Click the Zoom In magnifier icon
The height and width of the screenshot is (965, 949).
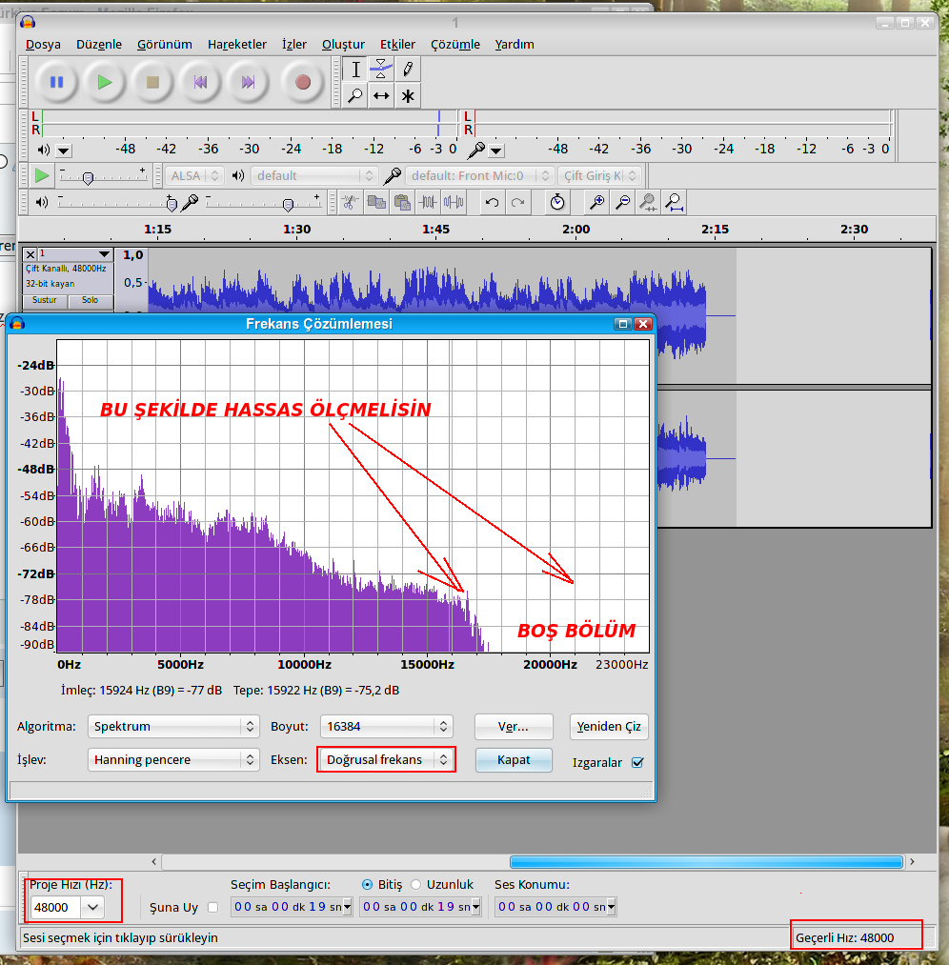[596, 202]
